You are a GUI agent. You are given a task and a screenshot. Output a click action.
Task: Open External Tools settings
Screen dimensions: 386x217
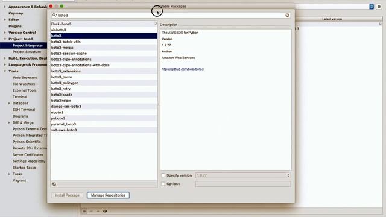tap(25, 90)
